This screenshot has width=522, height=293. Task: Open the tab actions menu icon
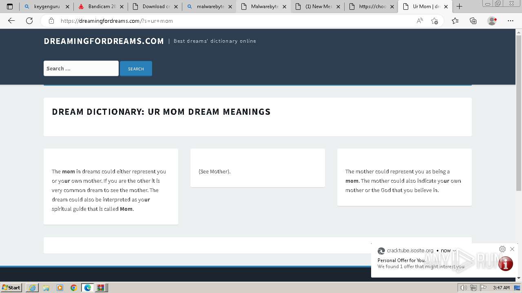point(10,7)
